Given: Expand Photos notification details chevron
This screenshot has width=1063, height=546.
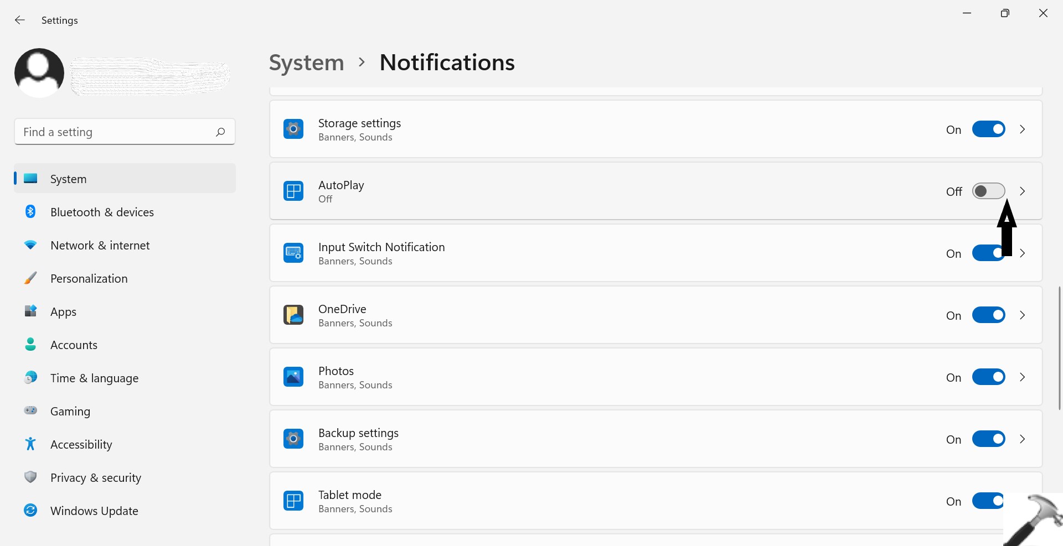Looking at the screenshot, I should pos(1023,377).
